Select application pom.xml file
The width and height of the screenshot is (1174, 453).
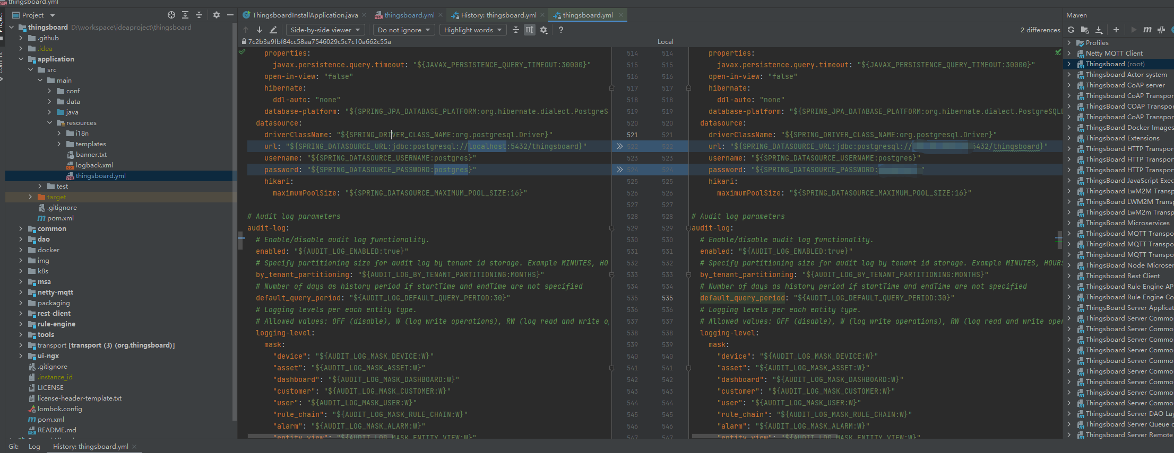pos(60,218)
